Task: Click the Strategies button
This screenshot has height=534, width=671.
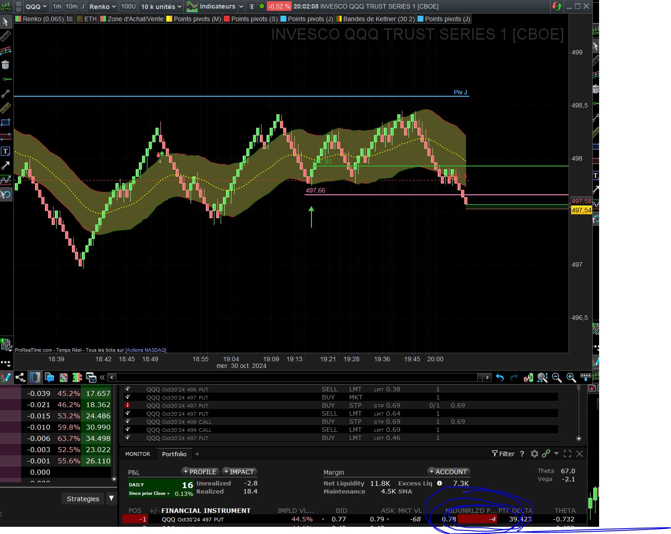Action: (83, 498)
